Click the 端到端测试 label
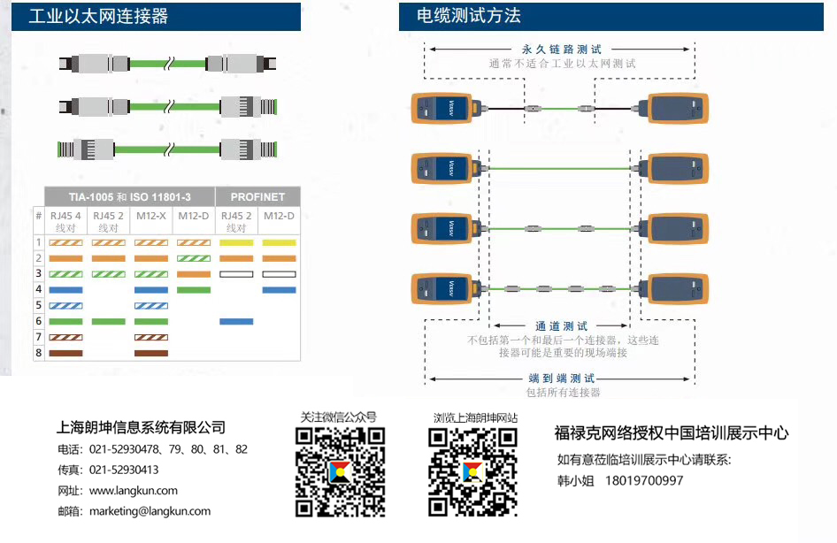This screenshot has width=837, height=543. point(562,379)
